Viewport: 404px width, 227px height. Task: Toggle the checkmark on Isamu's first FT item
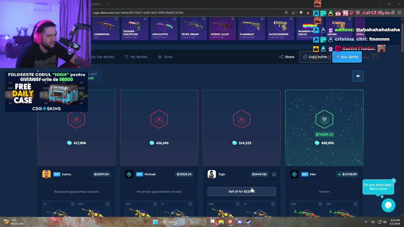(x=73, y=204)
